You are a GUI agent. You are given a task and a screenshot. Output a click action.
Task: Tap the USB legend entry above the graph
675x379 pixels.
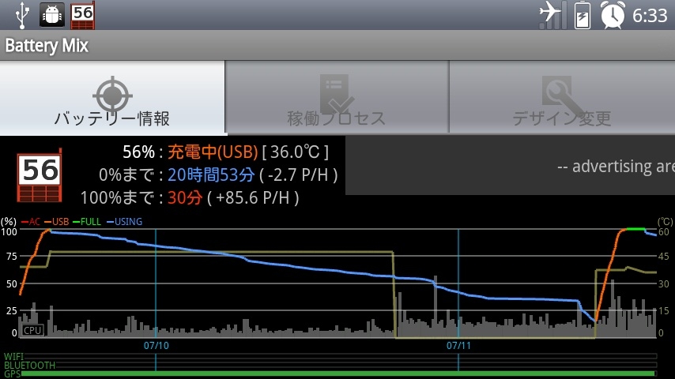[56, 222]
